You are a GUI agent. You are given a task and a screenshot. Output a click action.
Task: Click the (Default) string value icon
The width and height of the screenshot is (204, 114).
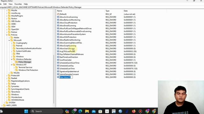click(x=58, y=14)
